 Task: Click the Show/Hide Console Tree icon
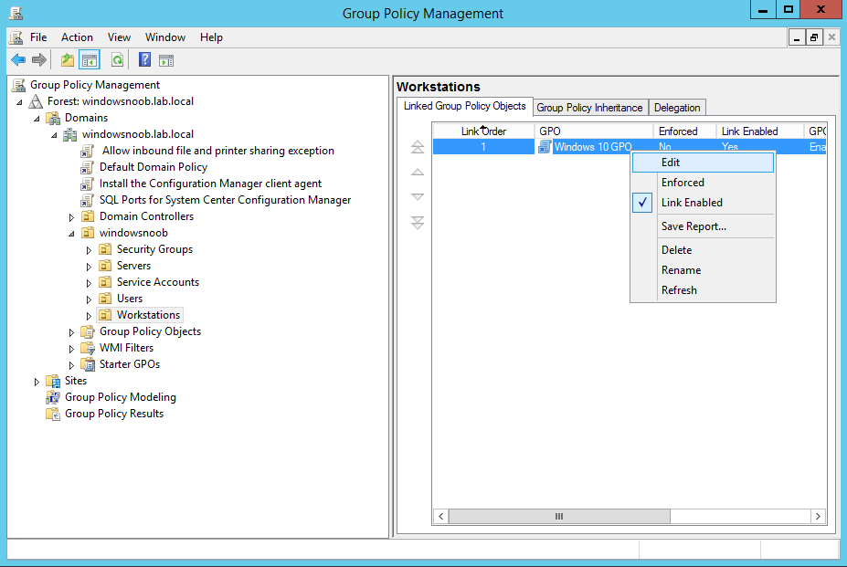(89, 60)
